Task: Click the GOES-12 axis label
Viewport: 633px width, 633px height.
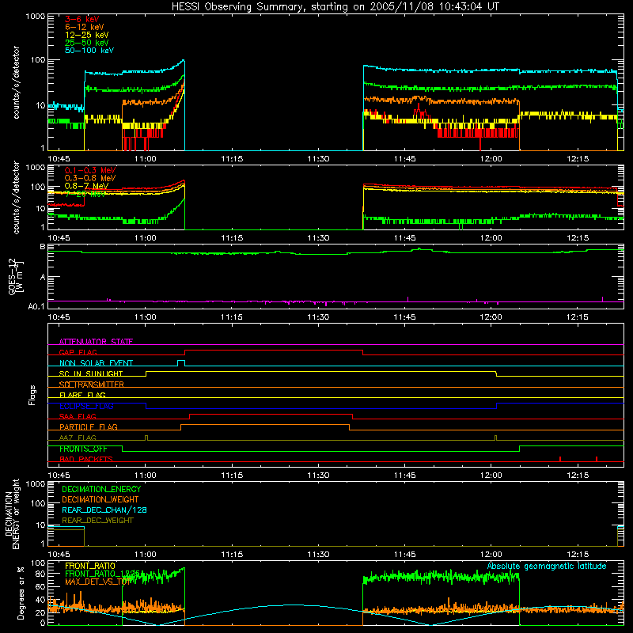Action: tap(15, 276)
